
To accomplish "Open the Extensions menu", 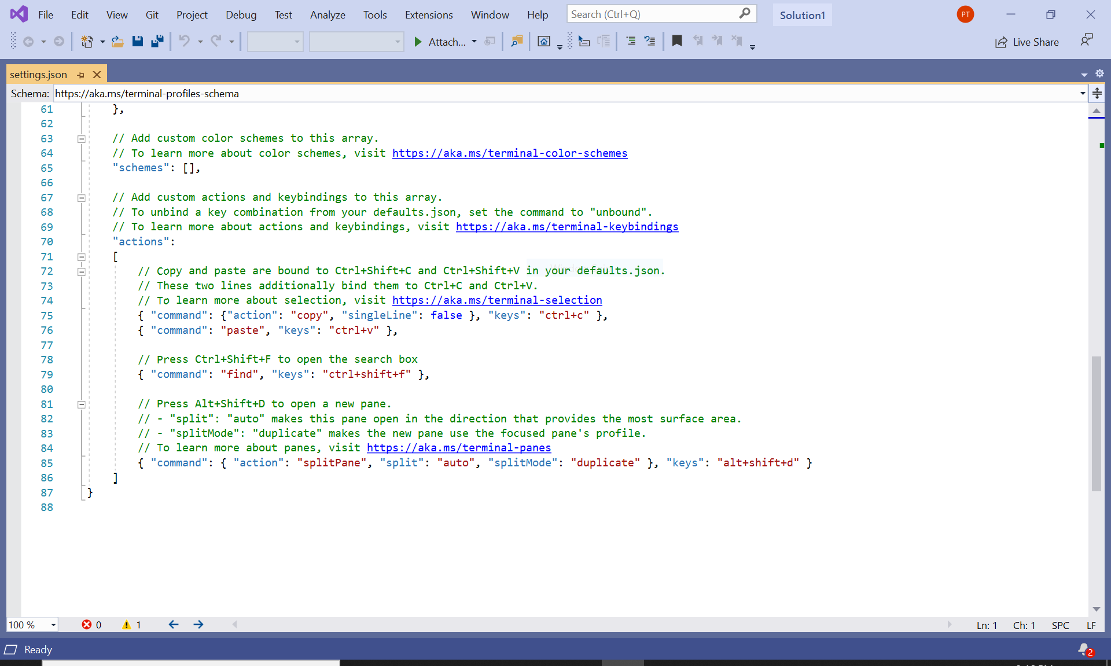I will [x=429, y=15].
